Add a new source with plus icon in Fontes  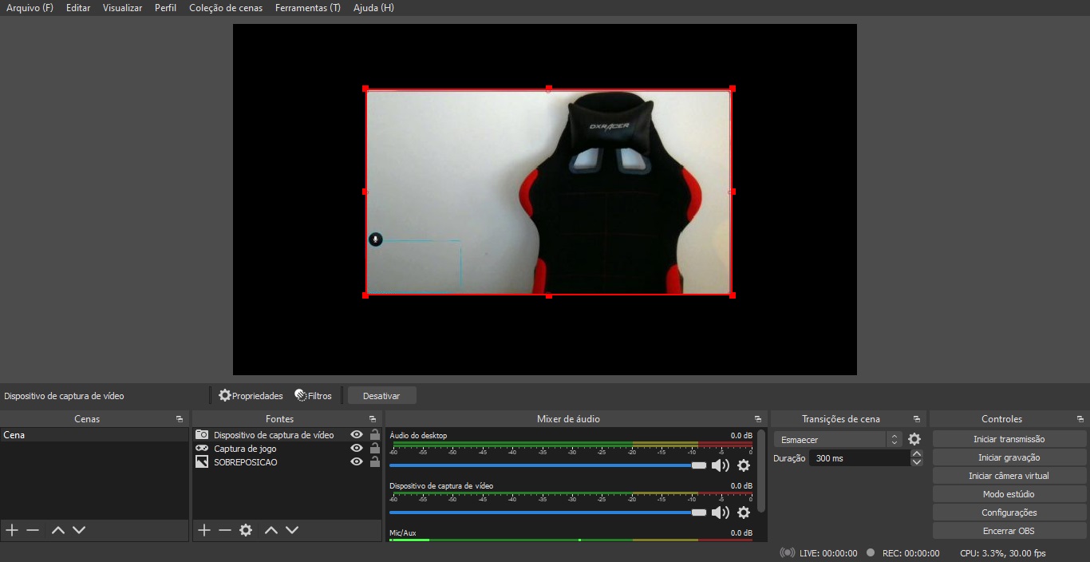tap(204, 530)
